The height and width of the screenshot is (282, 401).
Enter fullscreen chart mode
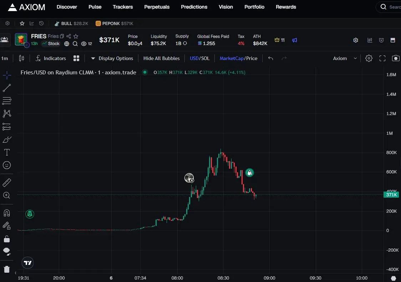382,58
